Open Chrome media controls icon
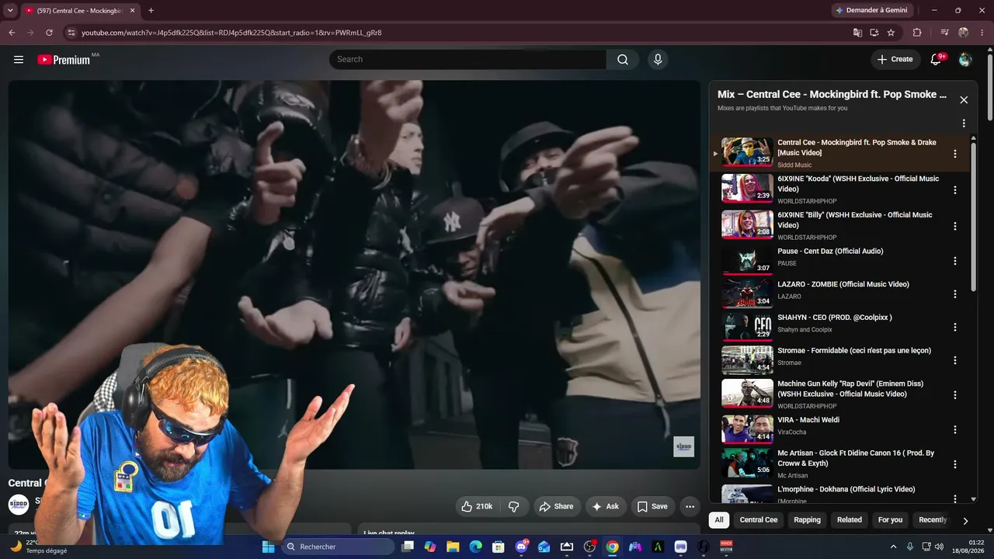The image size is (994, 559). (944, 33)
